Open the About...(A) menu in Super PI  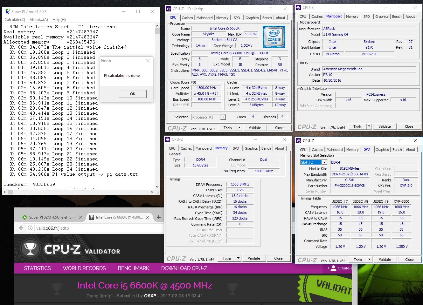point(39,20)
